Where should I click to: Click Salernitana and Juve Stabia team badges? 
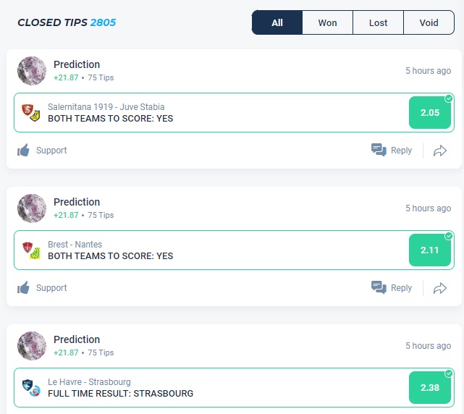click(x=30, y=112)
